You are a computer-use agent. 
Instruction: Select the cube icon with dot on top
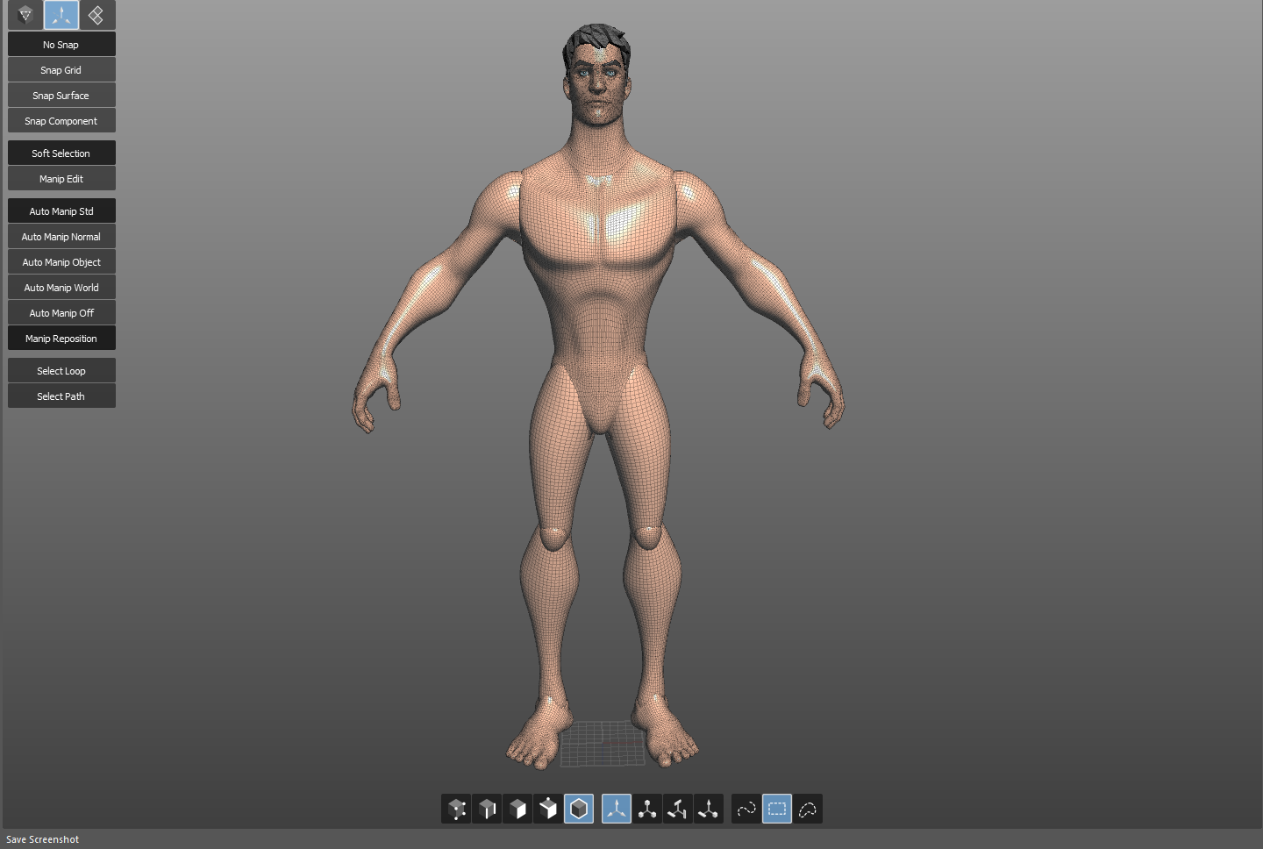click(548, 809)
